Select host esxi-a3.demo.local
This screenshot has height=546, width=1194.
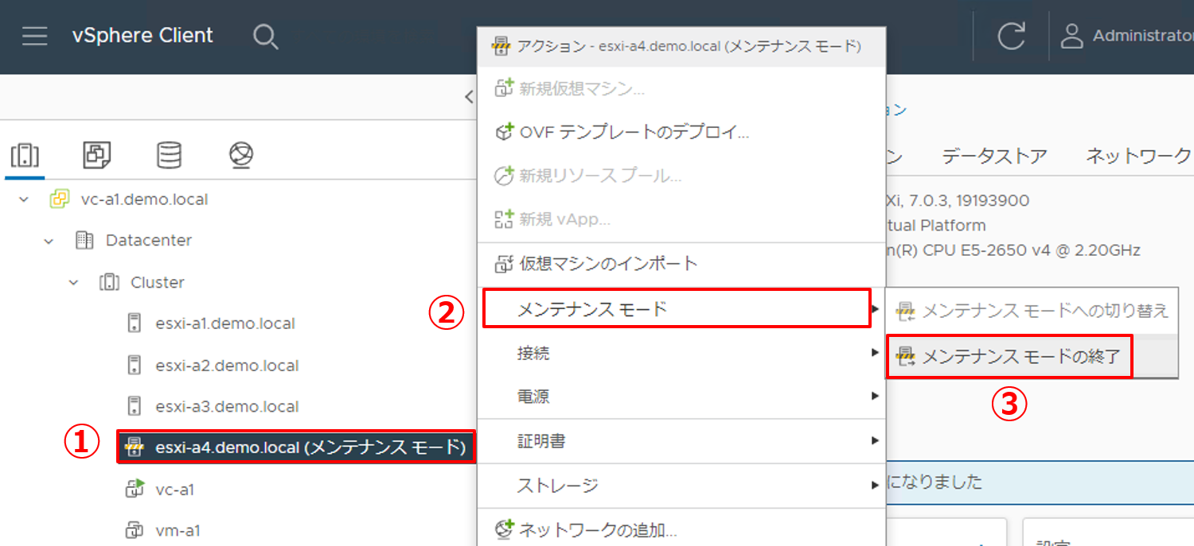click(x=227, y=406)
